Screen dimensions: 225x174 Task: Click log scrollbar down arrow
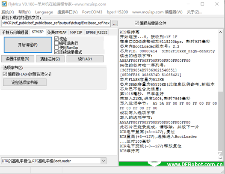pyautogui.click(x=220, y=158)
